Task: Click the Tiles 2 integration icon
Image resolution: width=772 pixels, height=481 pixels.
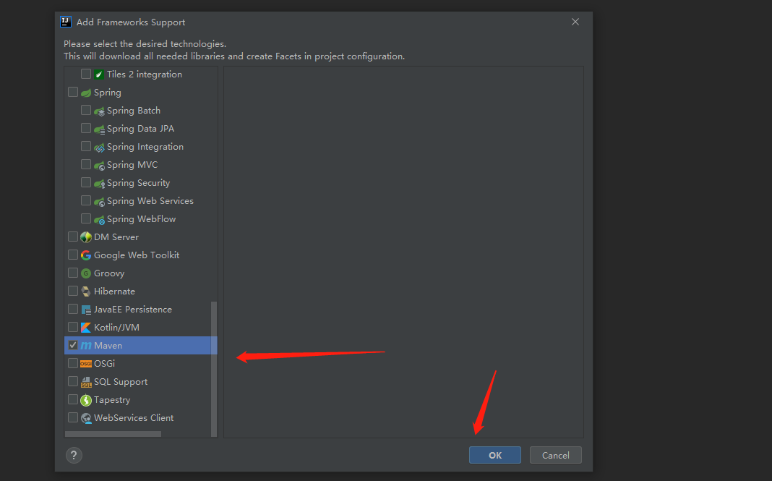Action: point(99,75)
